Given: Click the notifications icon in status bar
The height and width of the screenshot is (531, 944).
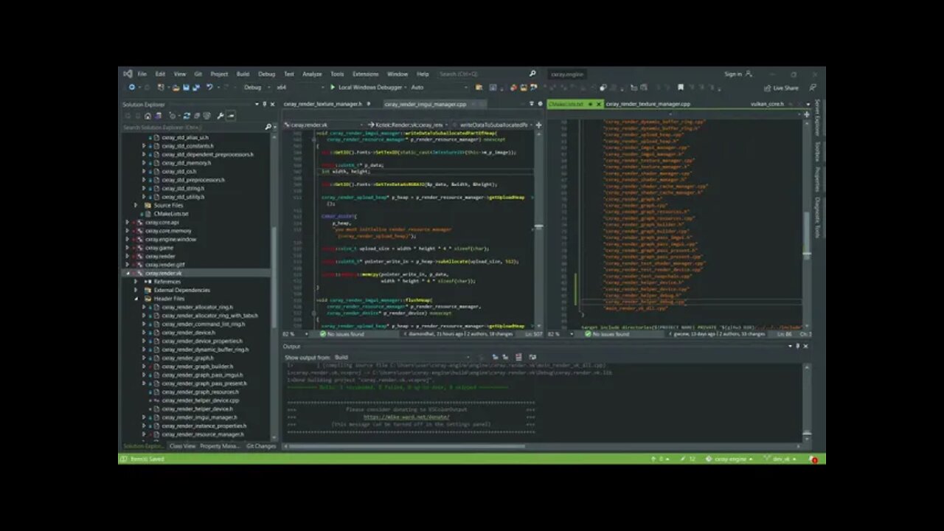Looking at the screenshot, I should pos(814,459).
